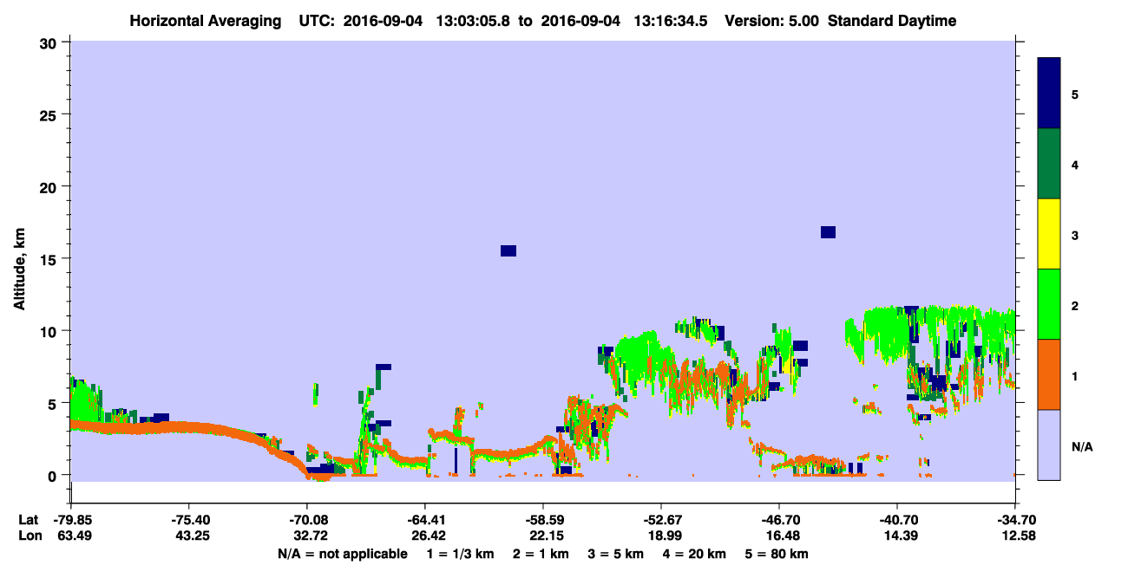The width and height of the screenshot is (1128, 578).
Task: Click the isolated blue block near 15.5 km altitude
Action: pos(508,250)
